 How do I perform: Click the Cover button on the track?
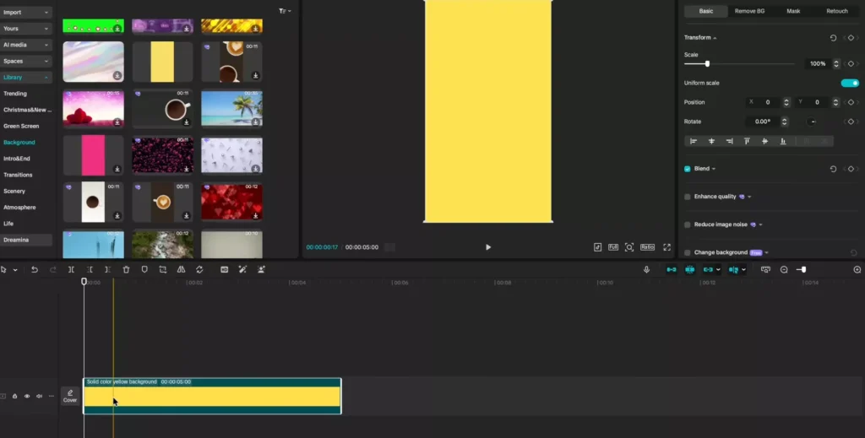70,396
